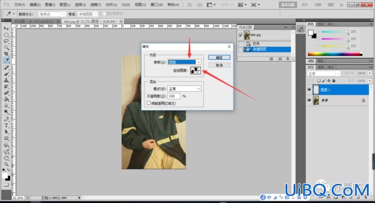Screen dimensions: 375x203
Task: Switch to the bbb.jpg document tab
Action: [x=93, y=21]
